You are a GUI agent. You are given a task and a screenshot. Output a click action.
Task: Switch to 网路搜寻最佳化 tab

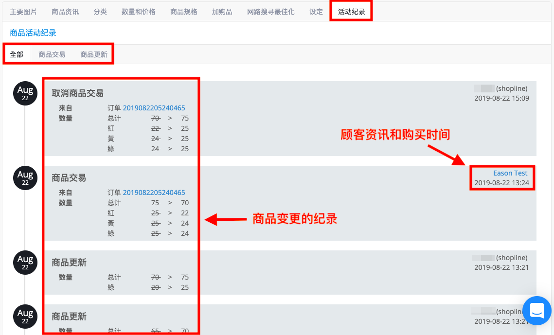(x=271, y=12)
